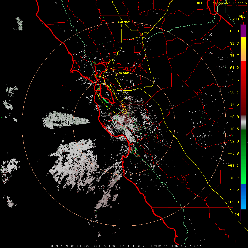Click the gray near-zero color bar segment
Viewport: 248px width, 248px height.
(x=243, y=122)
